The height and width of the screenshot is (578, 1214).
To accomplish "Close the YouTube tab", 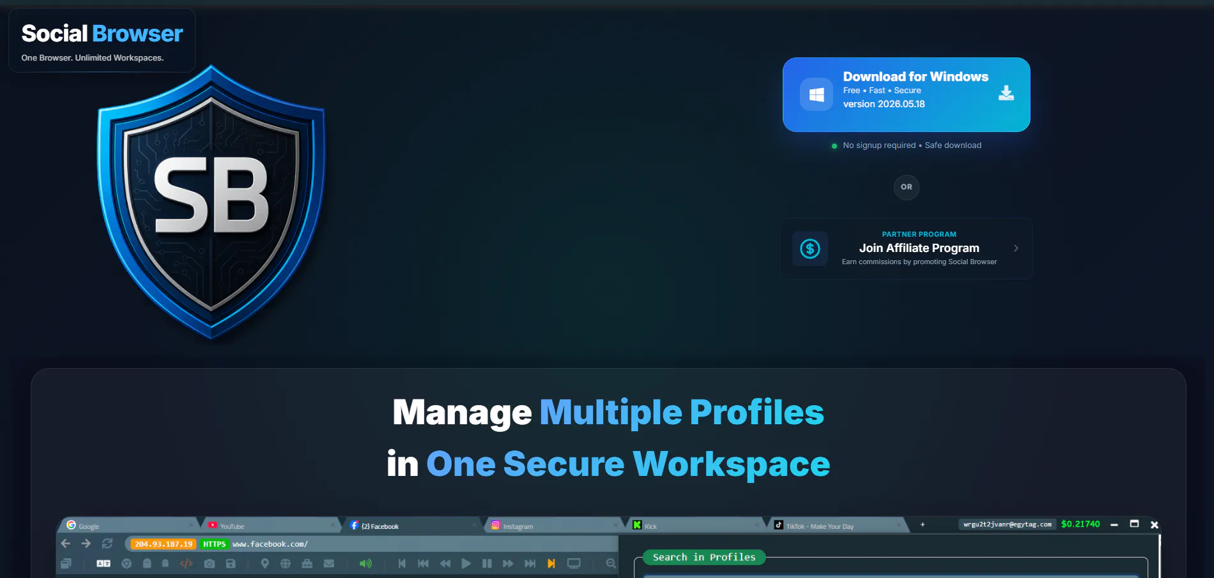I will point(332,525).
